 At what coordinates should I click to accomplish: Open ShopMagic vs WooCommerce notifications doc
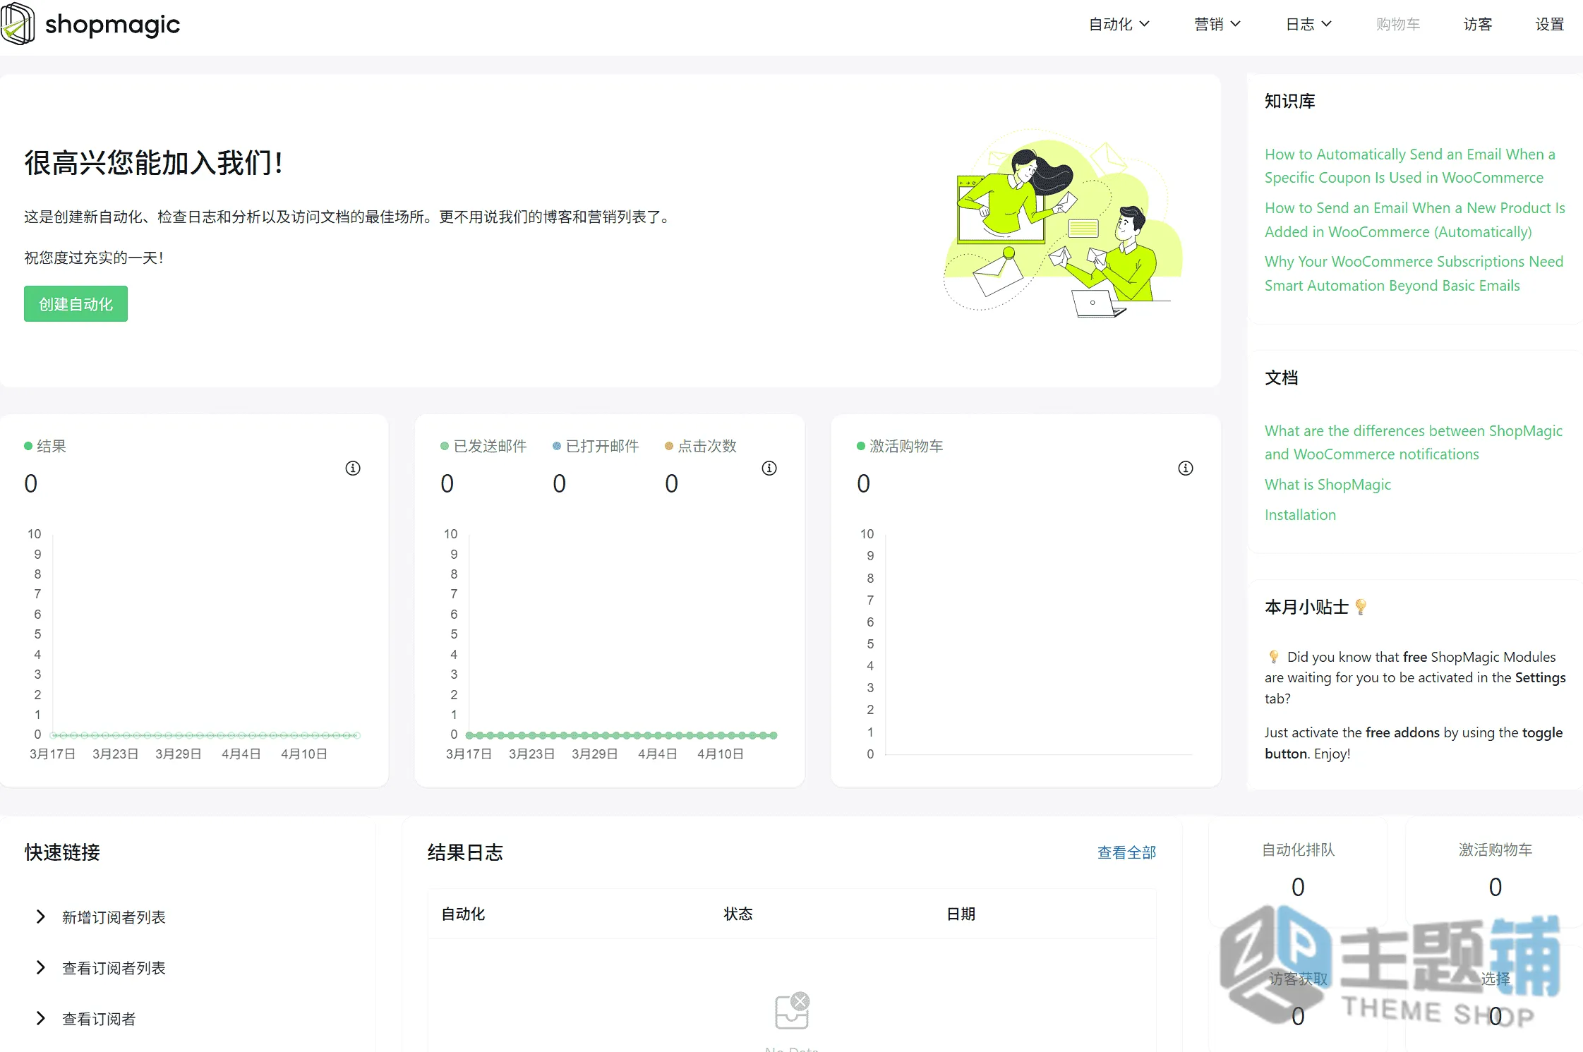pos(1414,442)
